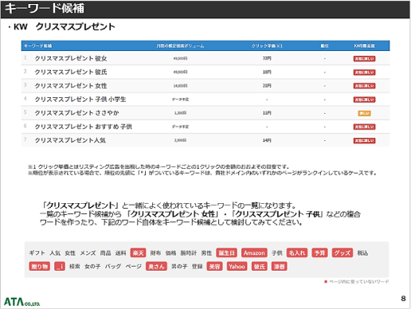Select the 月間の推定検索ボリューム column header
The width and height of the screenshot is (411, 309).
click(180, 46)
